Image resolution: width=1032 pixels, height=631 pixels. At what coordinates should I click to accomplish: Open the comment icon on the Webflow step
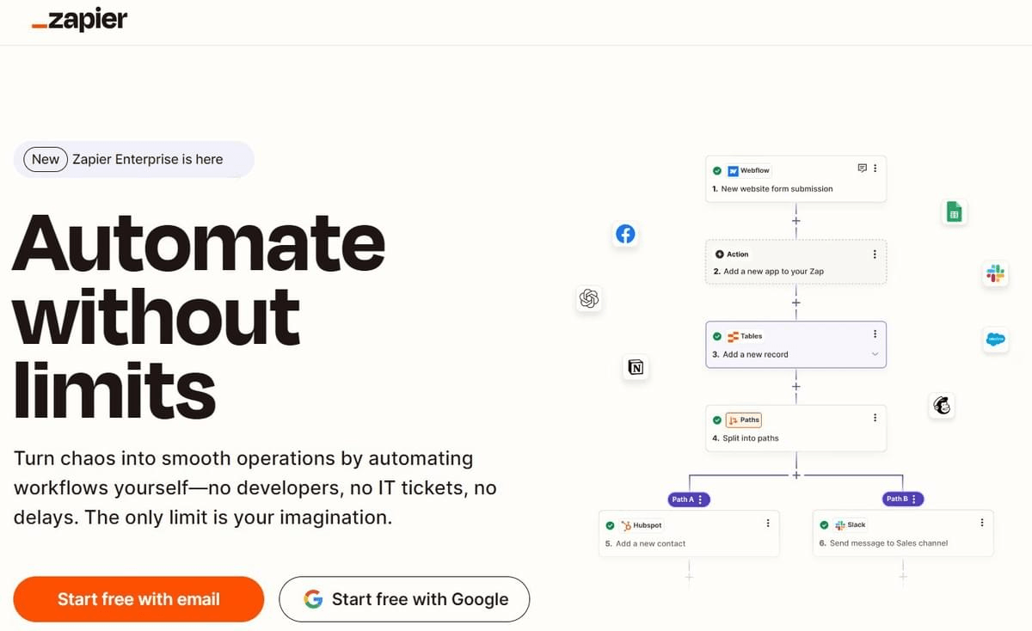tap(863, 168)
